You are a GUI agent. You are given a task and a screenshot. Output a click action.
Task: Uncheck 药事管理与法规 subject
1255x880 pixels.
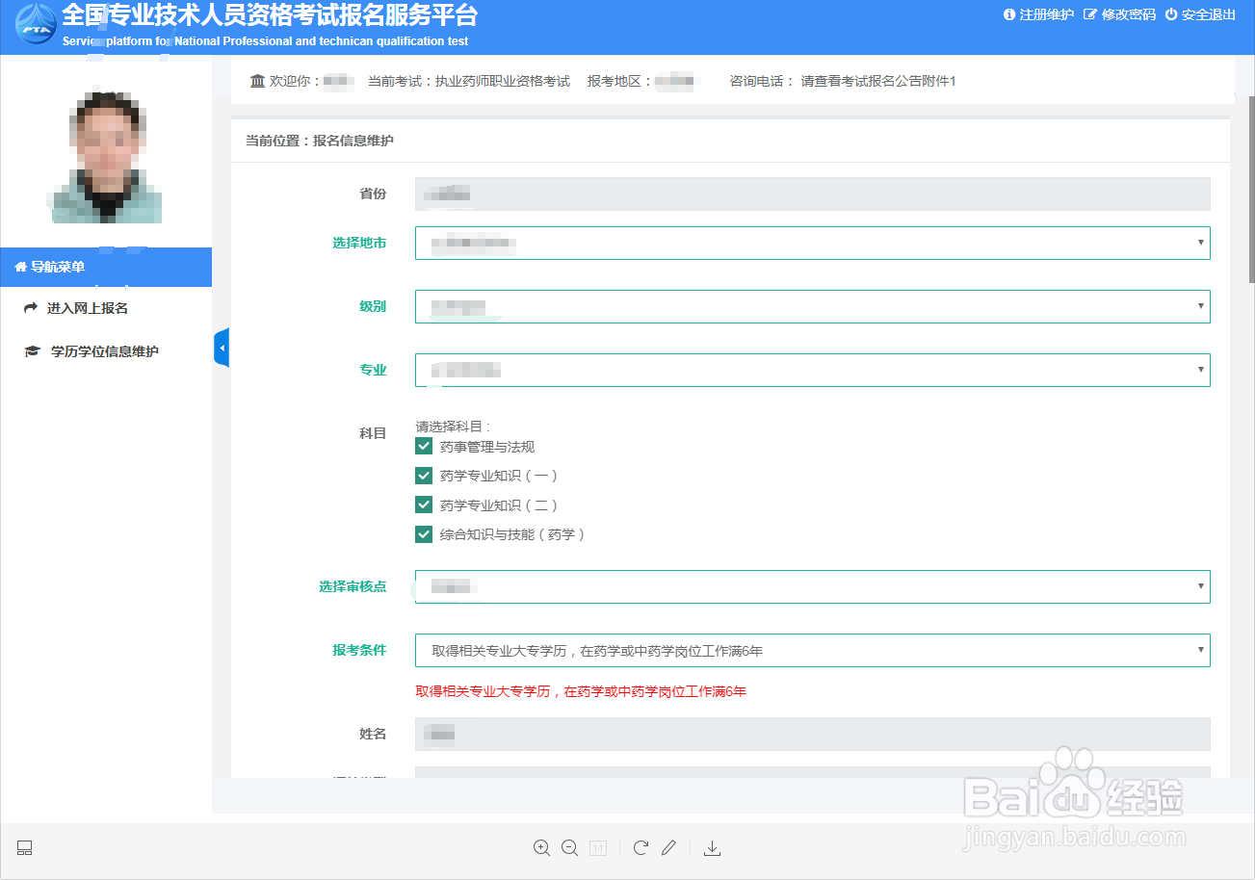click(x=424, y=446)
